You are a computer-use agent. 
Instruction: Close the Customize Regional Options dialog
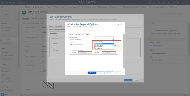click(x=121, y=25)
